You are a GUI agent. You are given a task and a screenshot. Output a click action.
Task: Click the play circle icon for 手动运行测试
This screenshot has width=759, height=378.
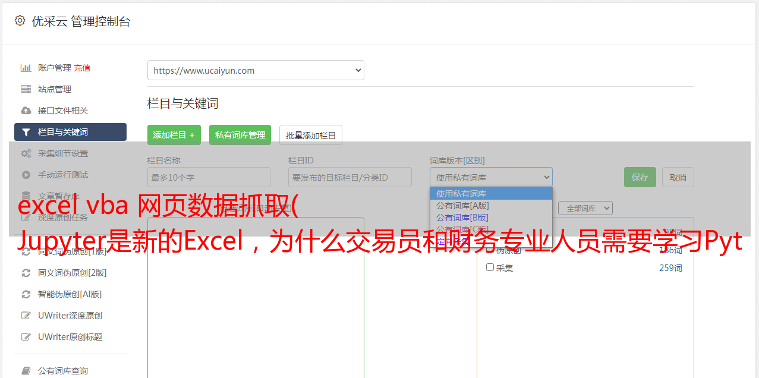(x=26, y=175)
